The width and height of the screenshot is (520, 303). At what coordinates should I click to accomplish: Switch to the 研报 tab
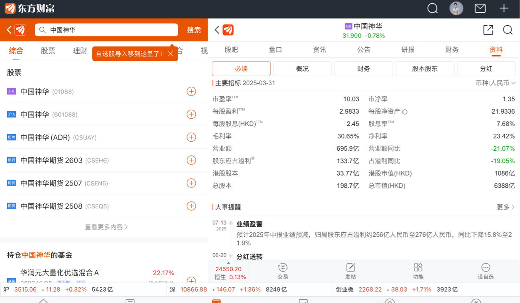(x=408, y=50)
